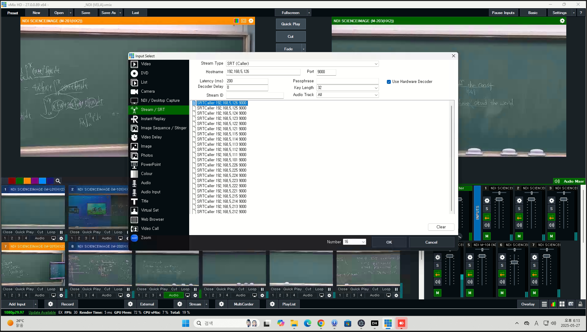Open the Record settings gear

(x=51, y=304)
